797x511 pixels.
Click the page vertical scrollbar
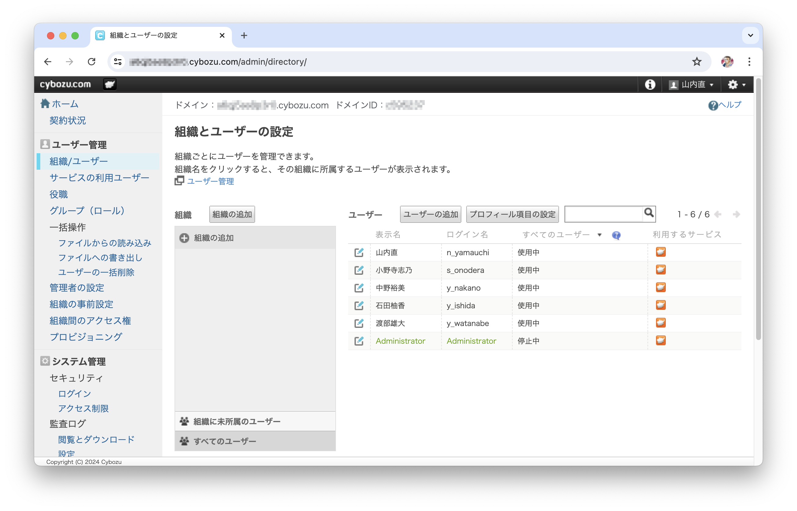[758, 209]
